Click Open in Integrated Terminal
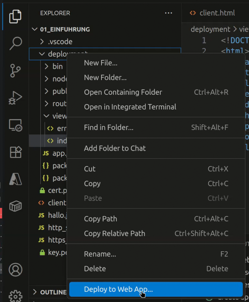Screen dimensions: 249x302 click(x=130, y=107)
